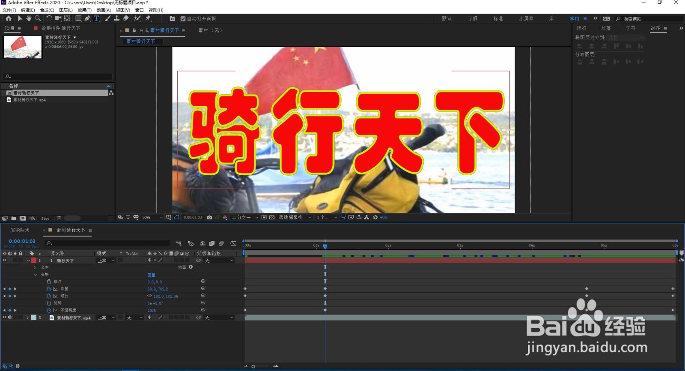Viewport: 685px width, 371px height.
Task: Mute audio of 素材骑行天下.mp4 layer
Action: tap(10, 317)
